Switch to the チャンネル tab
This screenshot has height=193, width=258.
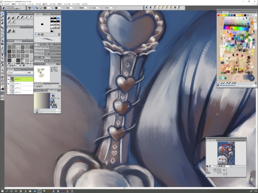pyautogui.click(x=17, y=69)
